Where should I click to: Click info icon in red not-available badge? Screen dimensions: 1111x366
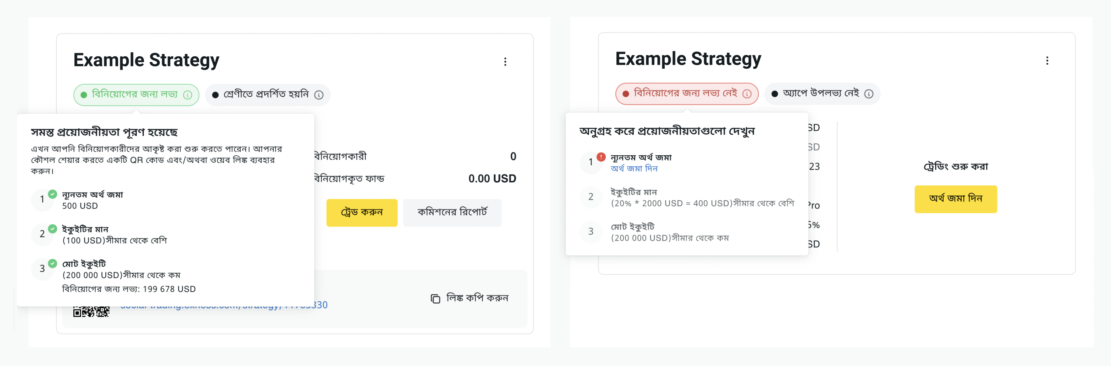coord(747,94)
